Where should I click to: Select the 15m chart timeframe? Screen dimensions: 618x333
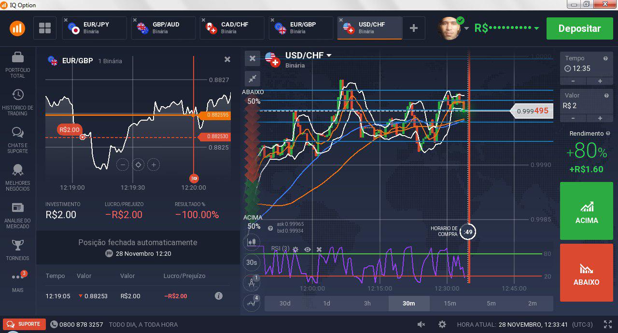[450, 303]
